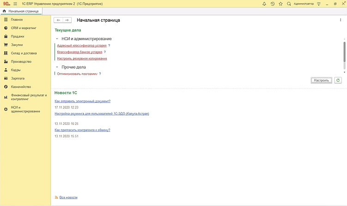Click scrollbar down arrow in tasks
Viewport: 347px width, 206px height.
(344, 72)
